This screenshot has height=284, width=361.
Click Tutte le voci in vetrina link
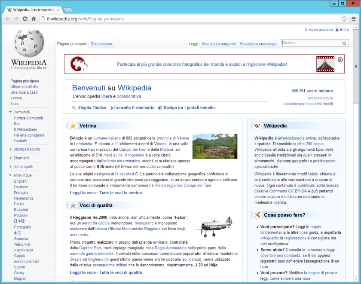pos(121,193)
